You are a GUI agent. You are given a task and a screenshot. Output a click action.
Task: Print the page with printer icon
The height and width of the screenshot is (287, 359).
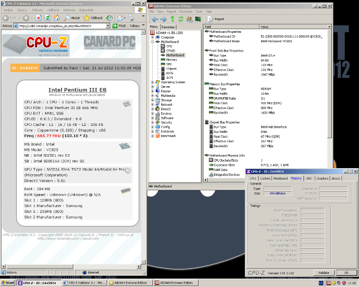click(131, 18)
